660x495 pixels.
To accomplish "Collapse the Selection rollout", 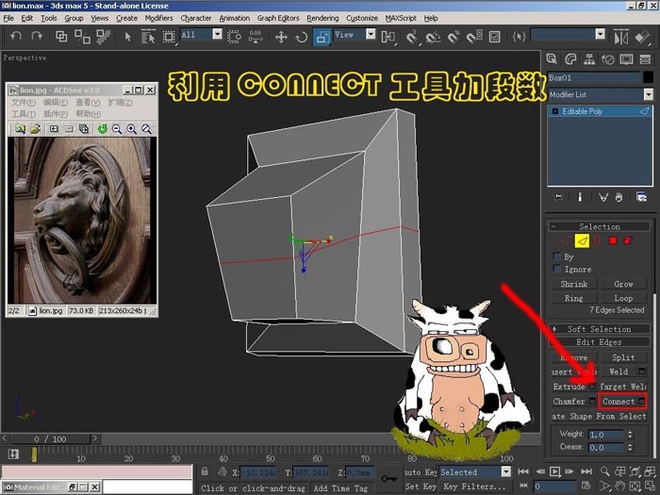I will [599, 226].
